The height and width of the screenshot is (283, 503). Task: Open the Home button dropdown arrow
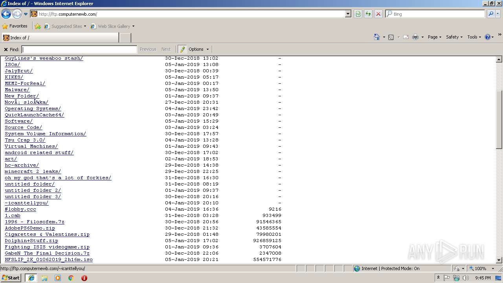click(x=384, y=37)
